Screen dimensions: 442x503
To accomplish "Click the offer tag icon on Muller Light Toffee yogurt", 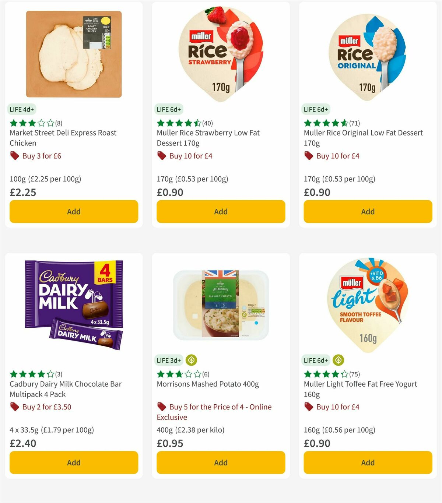I will point(309,407).
